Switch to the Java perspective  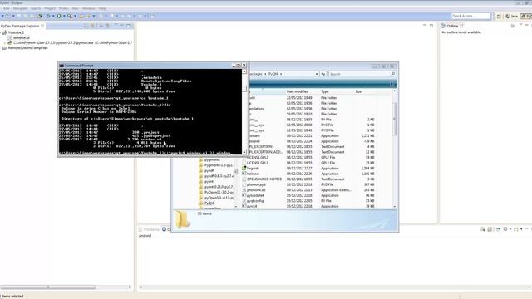[512, 17]
